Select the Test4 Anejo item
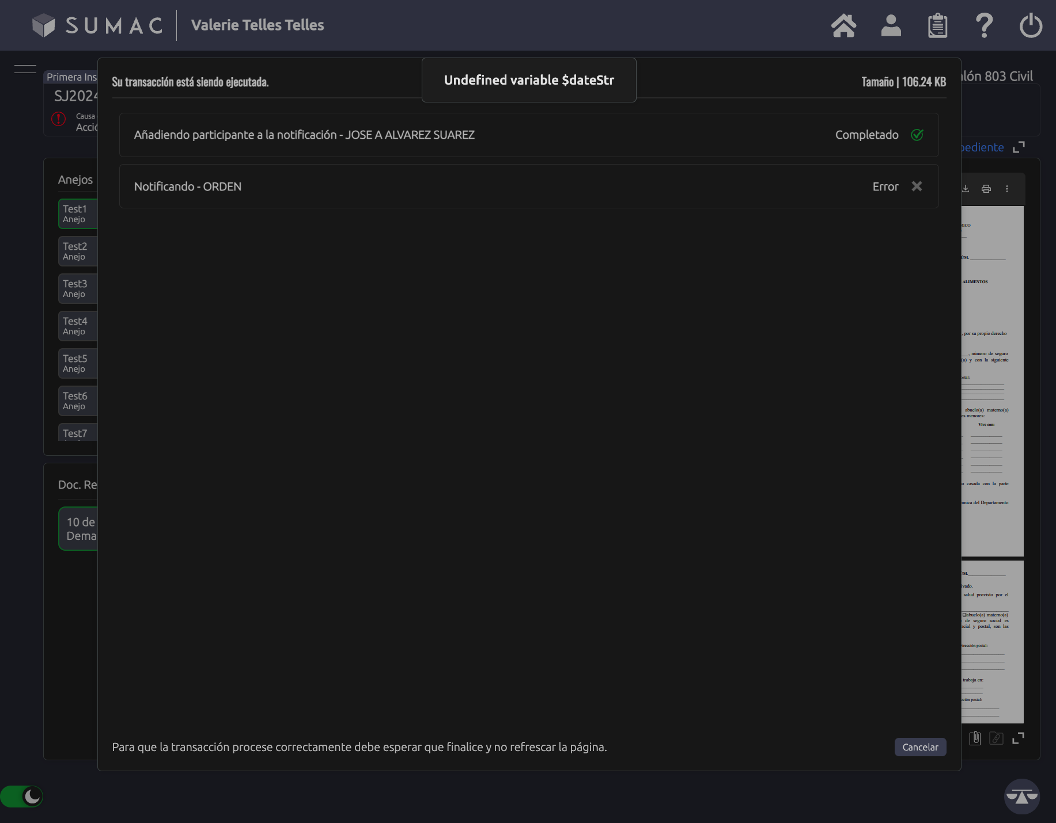This screenshot has height=823, width=1056. [78, 326]
